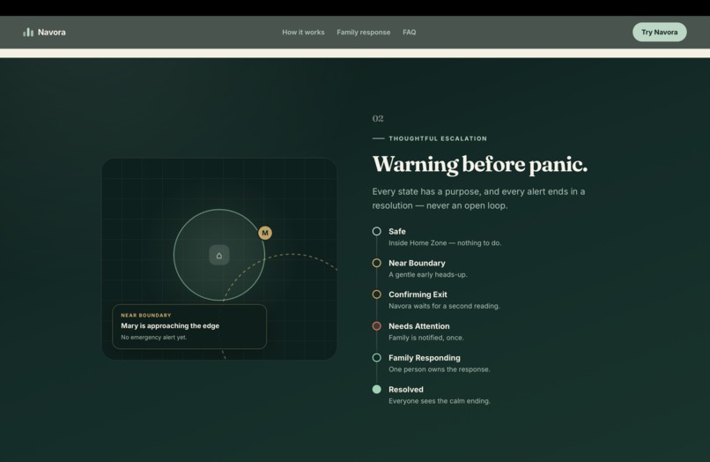Select the M marker for Mary
710x462 pixels.
[x=265, y=233]
